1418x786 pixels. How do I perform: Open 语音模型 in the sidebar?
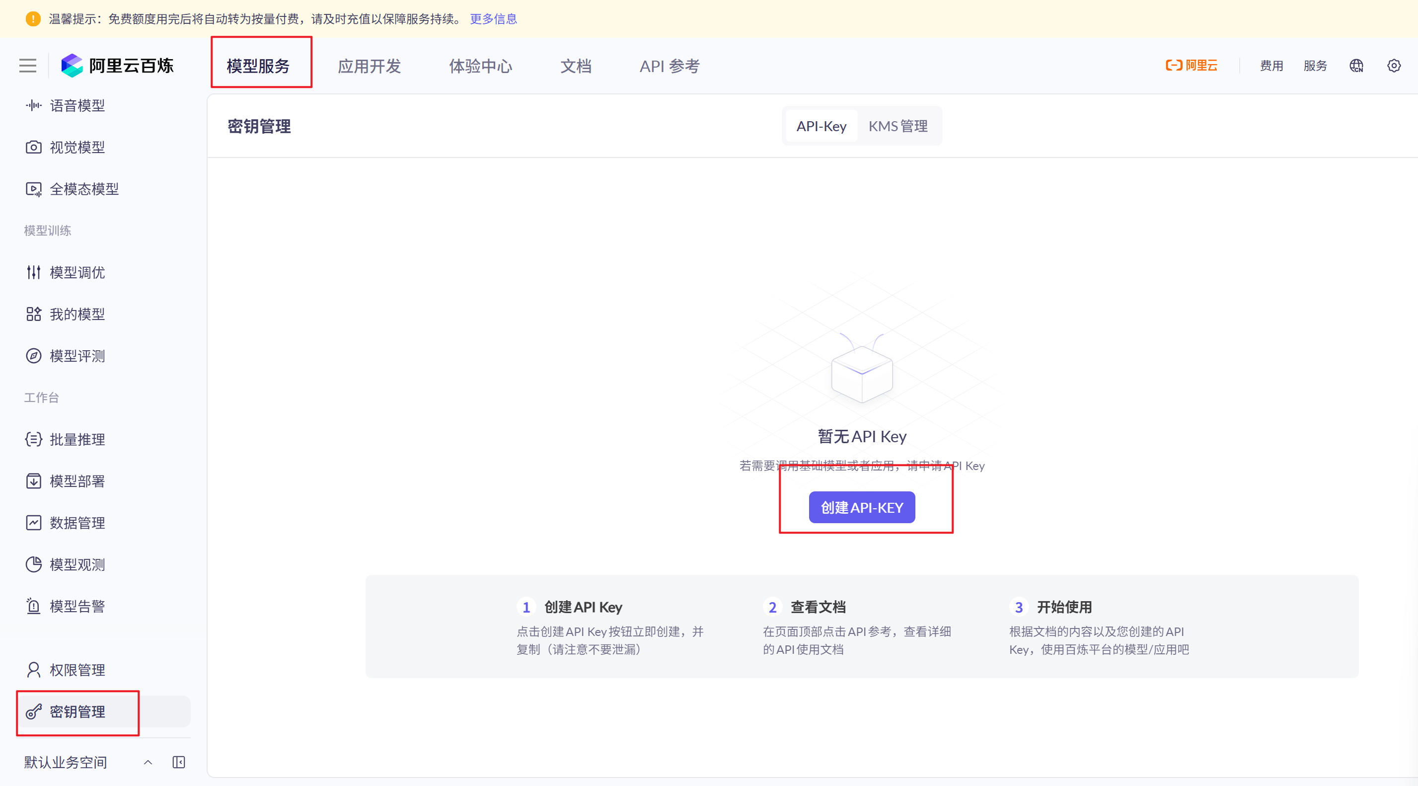[x=77, y=105]
